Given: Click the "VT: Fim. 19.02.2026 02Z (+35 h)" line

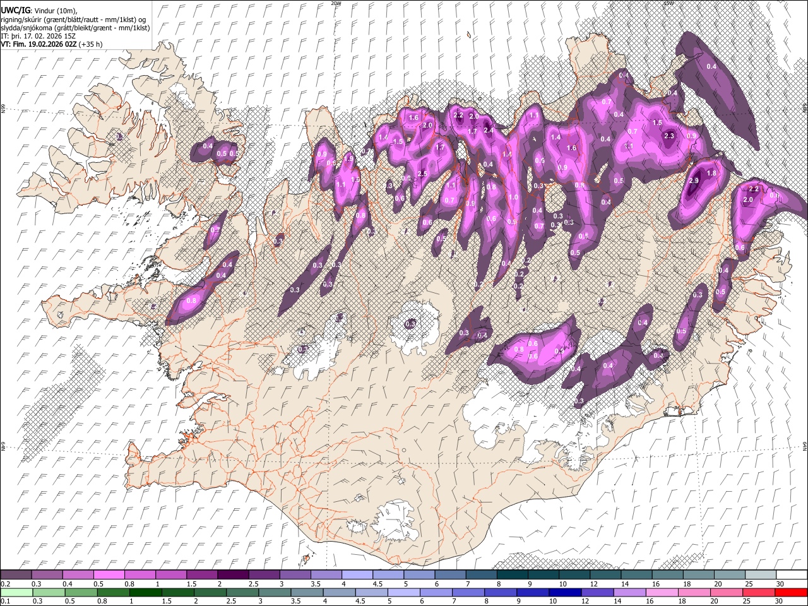Looking at the screenshot, I should coord(52,44).
